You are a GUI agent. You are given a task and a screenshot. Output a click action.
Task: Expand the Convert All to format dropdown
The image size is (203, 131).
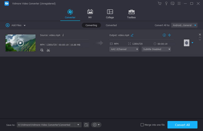[x=184, y=25]
